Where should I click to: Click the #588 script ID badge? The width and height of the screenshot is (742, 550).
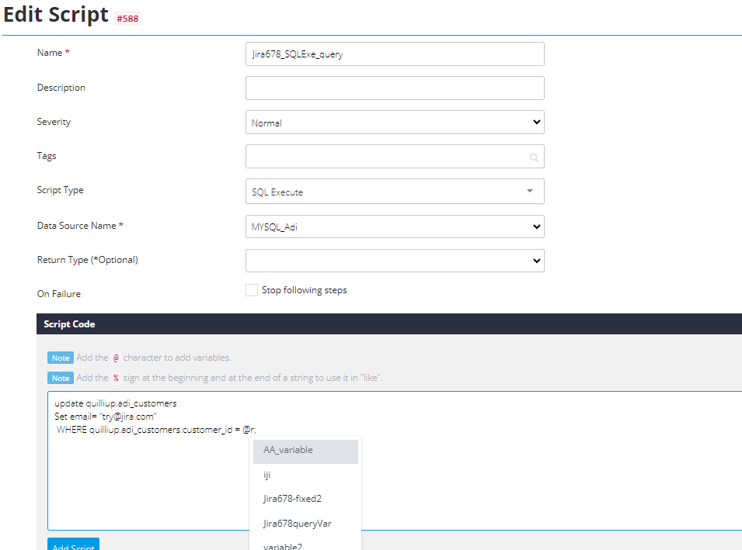pyautogui.click(x=127, y=19)
